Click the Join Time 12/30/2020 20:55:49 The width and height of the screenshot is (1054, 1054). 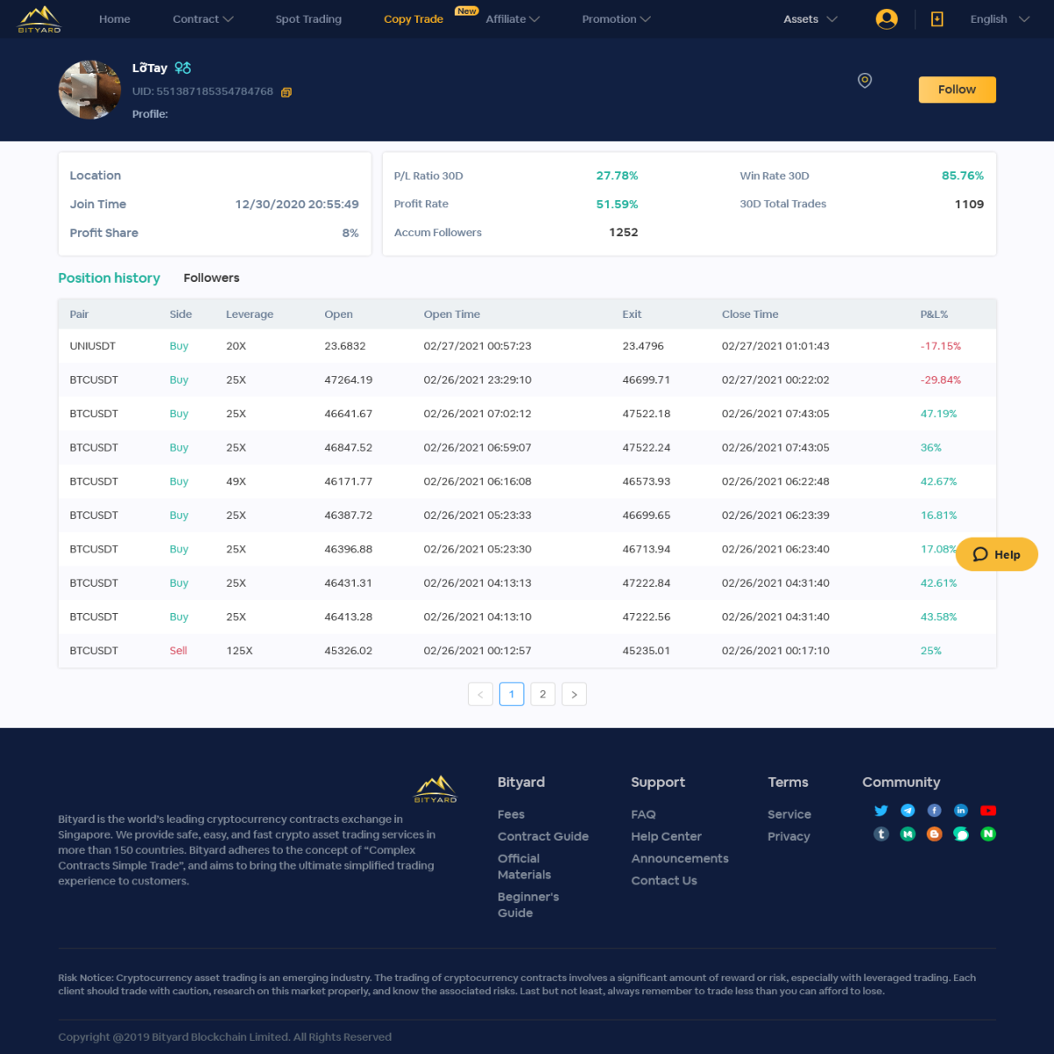pyautogui.click(x=297, y=204)
